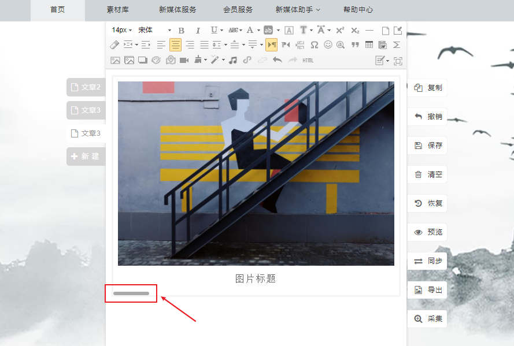Toggle center alignment button
The width and height of the screenshot is (514, 346).
(x=175, y=45)
